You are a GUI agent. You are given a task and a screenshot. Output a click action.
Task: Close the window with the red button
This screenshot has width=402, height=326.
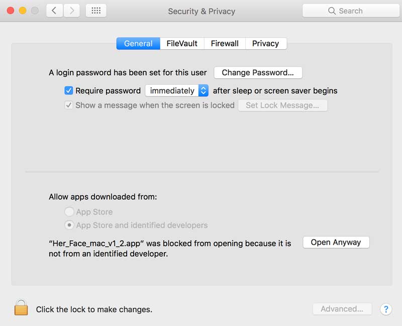tap(11, 11)
